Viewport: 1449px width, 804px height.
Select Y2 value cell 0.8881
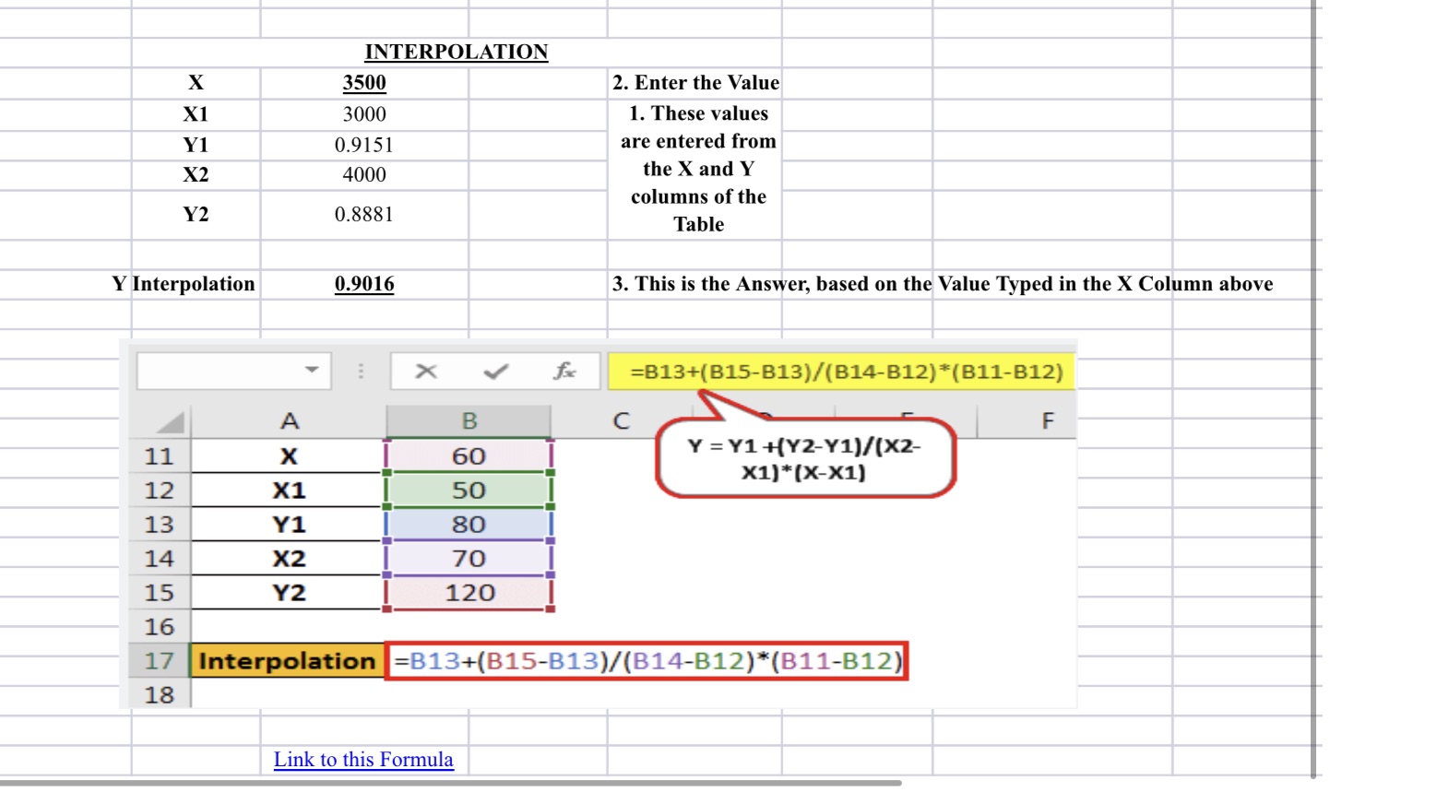(364, 214)
